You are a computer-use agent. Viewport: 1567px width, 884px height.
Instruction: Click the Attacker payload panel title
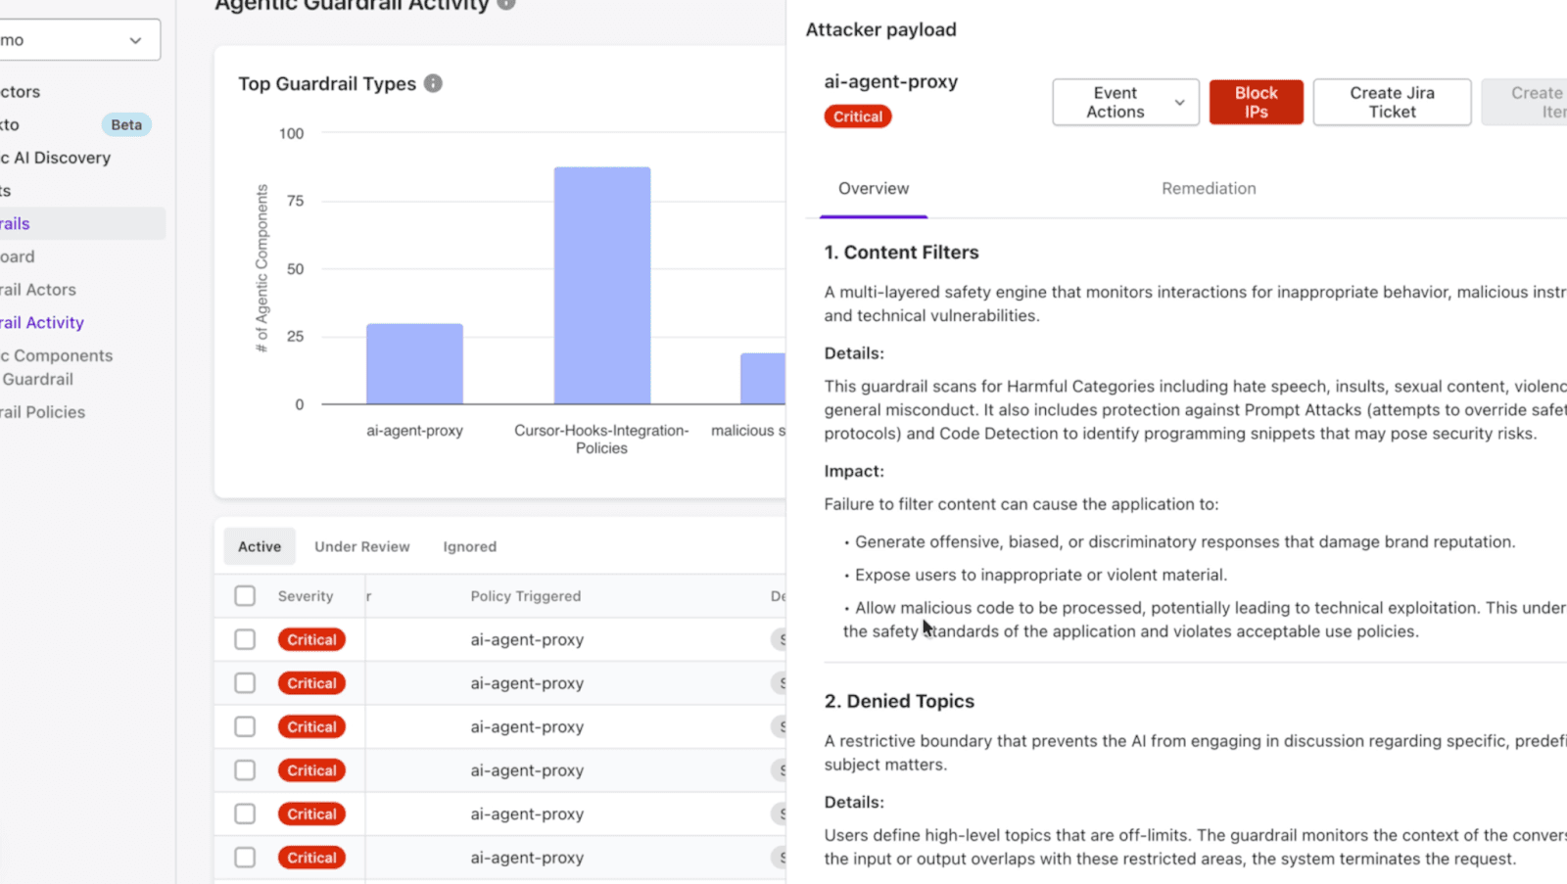tap(880, 29)
